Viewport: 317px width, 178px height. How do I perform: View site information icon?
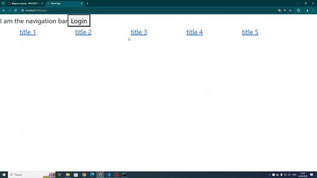pyautogui.click(x=22, y=10)
